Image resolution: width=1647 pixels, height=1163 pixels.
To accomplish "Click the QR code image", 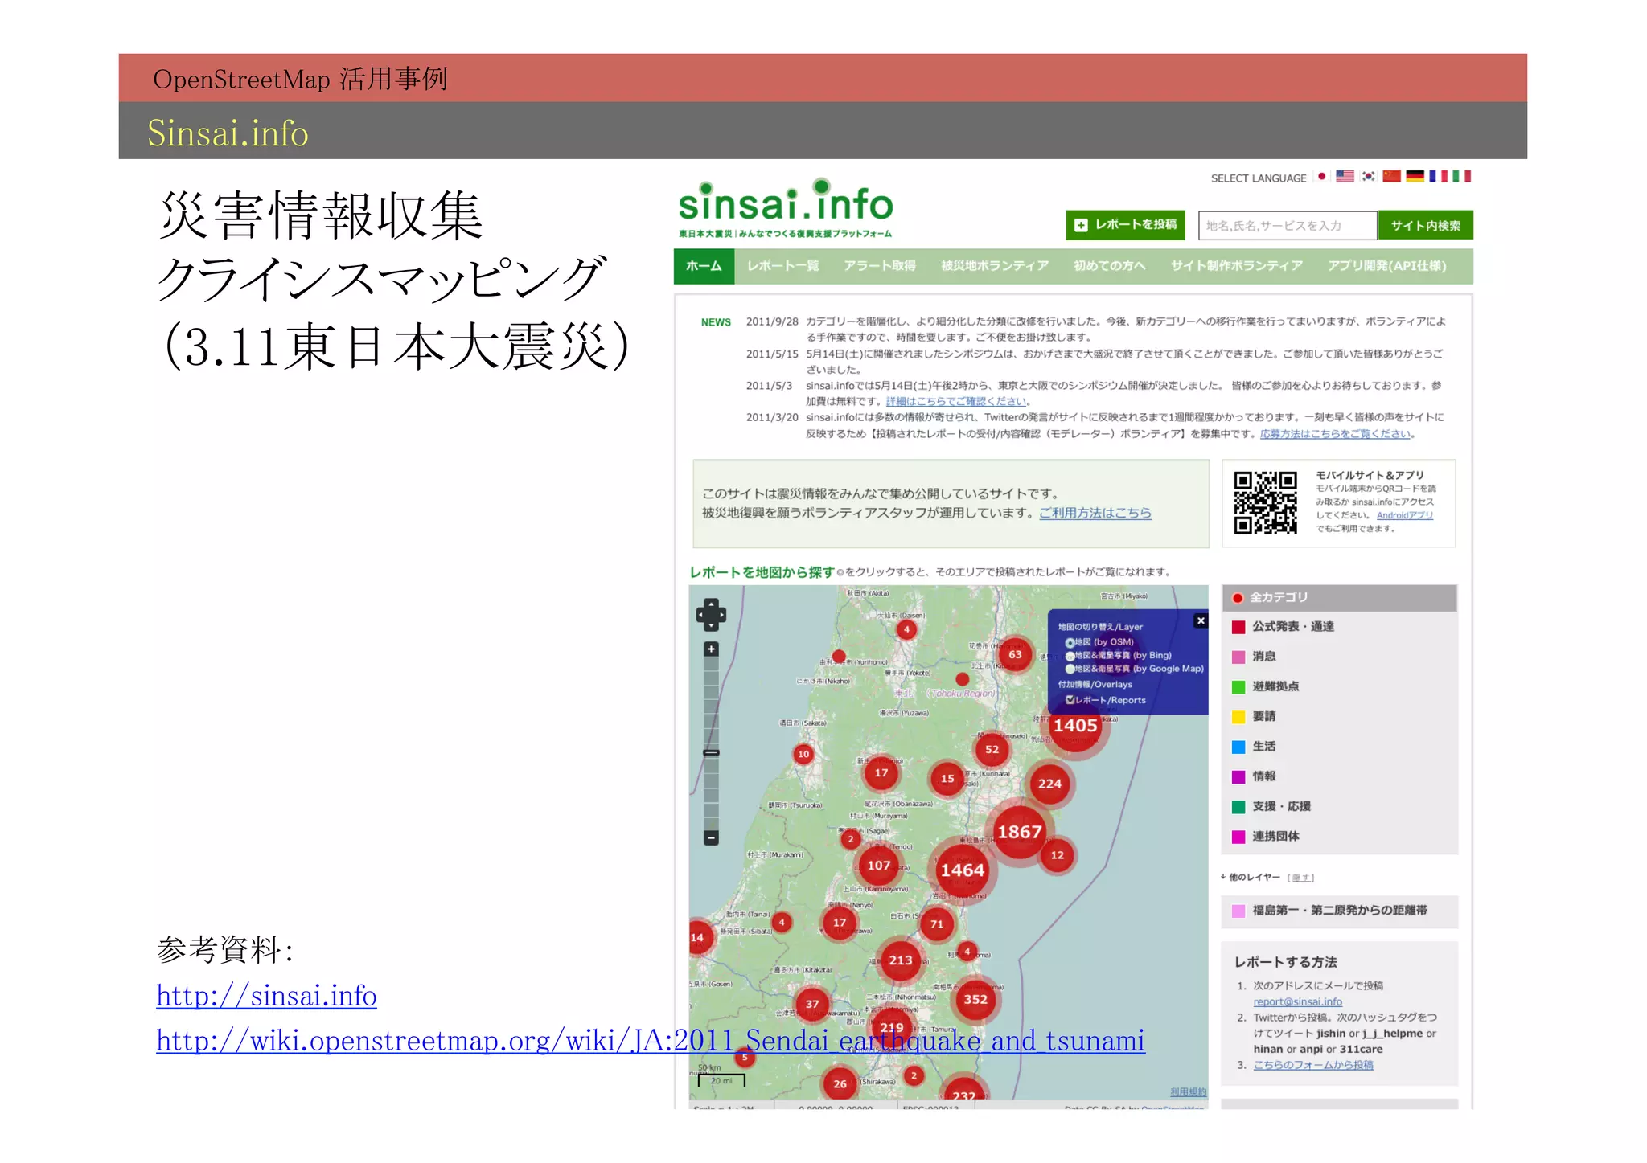I will tap(1266, 502).
